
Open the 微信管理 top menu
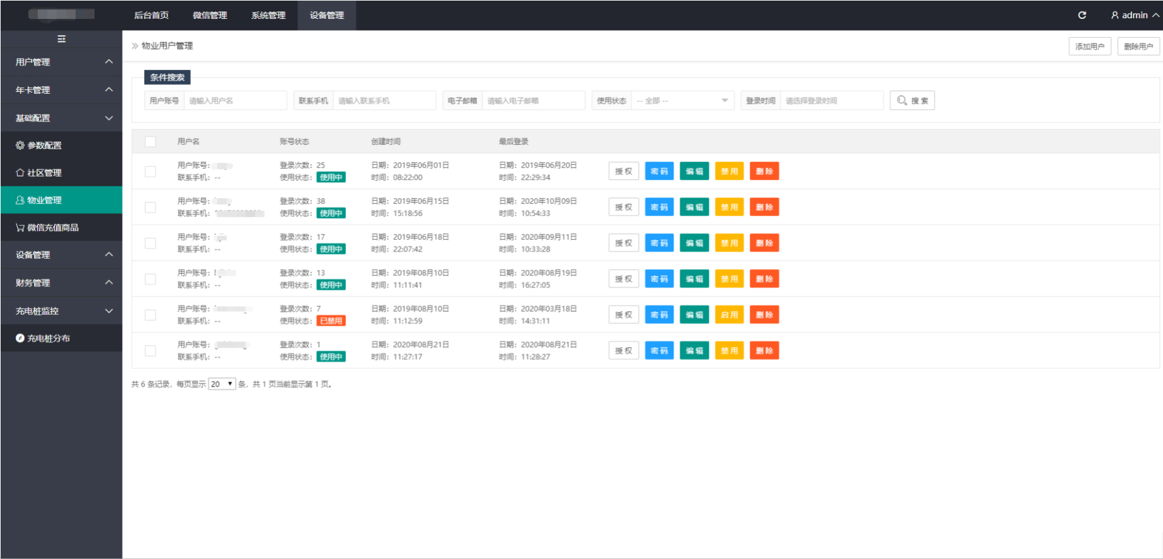click(210, 15)
